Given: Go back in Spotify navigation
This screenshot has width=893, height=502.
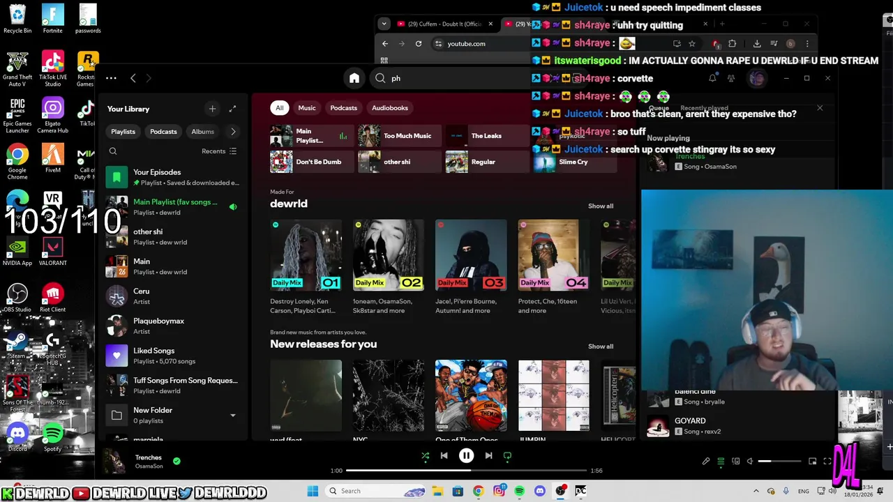Looking at the screenshot, I should 133,78.
